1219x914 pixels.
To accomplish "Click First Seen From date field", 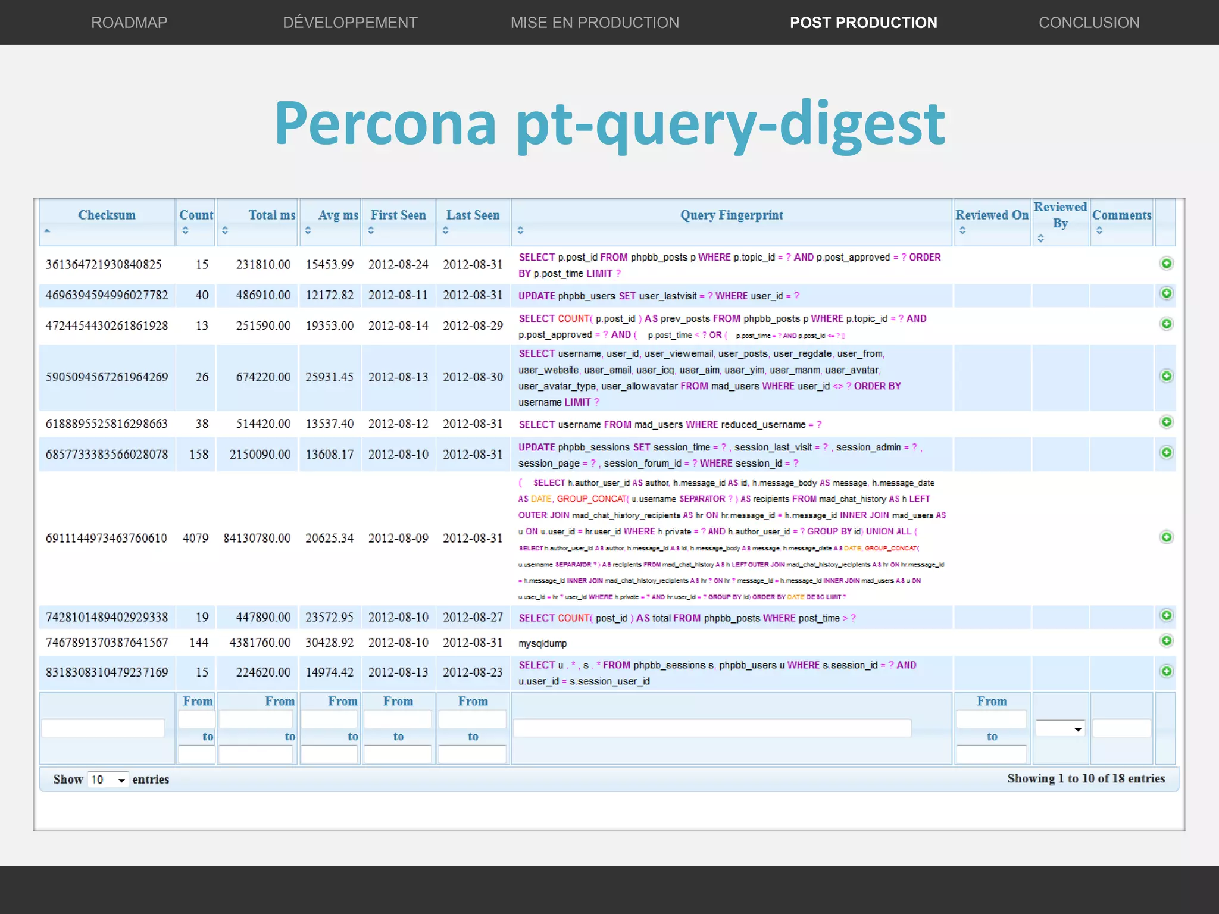I will click(x=398, y=719).
